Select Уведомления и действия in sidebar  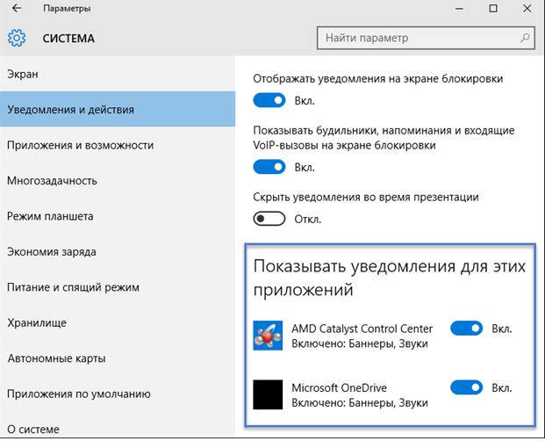pyautogui.click(x=118, y=109)
